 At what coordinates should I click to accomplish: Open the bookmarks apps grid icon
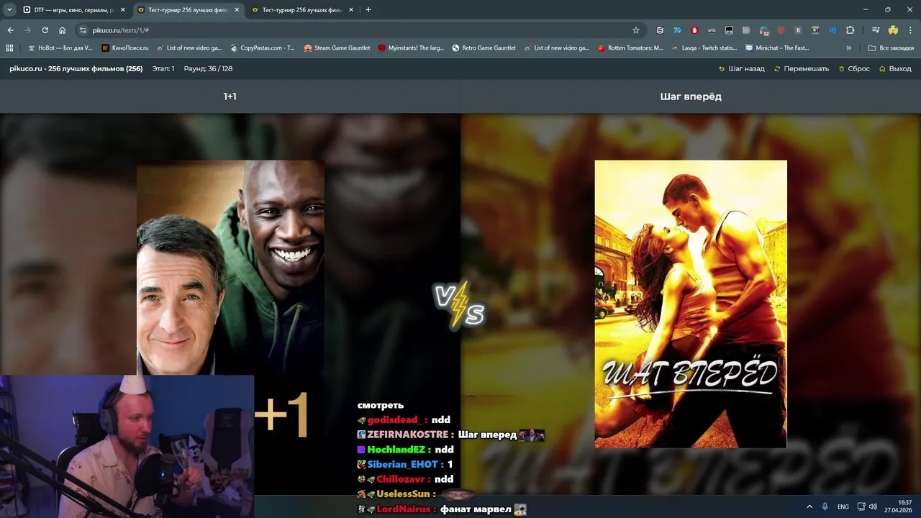point(9,48)
